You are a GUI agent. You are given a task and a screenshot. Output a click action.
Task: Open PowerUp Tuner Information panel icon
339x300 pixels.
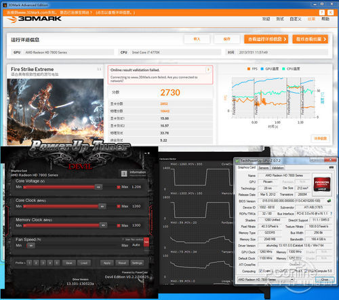[x=124, y=173]
